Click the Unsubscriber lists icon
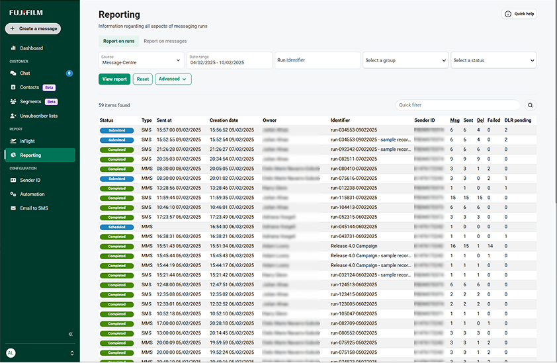The image size is (557, 363). coord(13,116)
